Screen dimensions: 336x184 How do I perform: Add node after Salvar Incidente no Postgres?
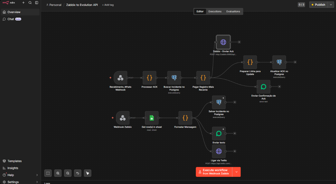coord(235,102)
